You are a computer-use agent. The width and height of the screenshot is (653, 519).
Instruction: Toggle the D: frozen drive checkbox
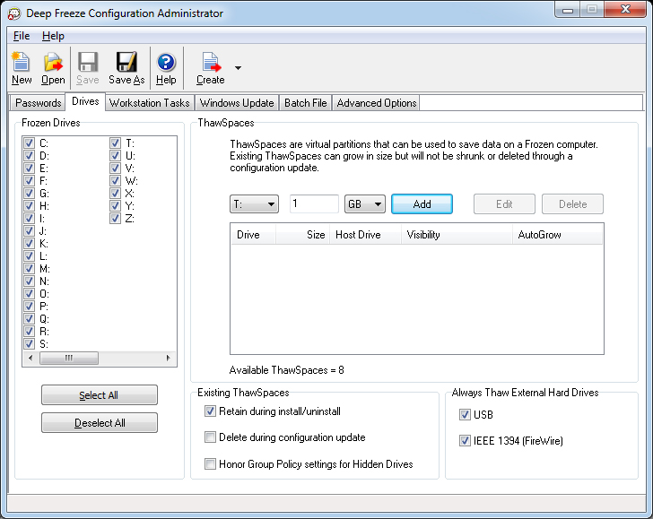pyautogui.click(x=29, y=156)
